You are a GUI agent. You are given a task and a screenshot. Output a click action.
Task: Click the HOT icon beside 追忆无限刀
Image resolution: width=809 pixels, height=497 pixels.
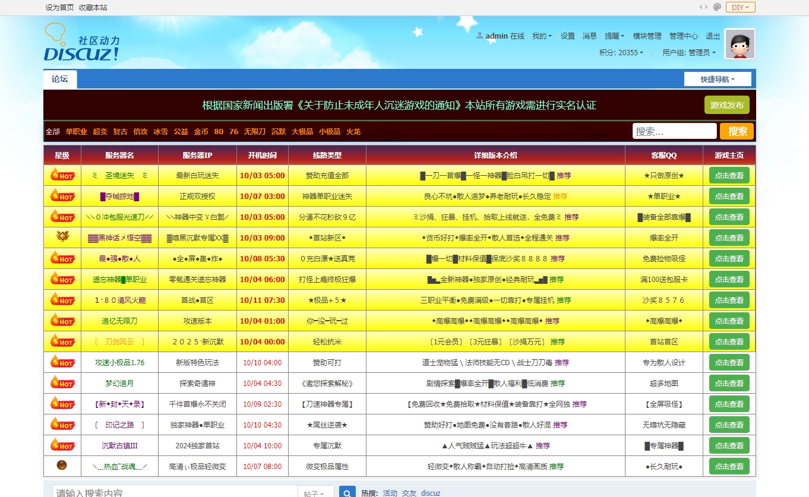(x=62, y=321)
